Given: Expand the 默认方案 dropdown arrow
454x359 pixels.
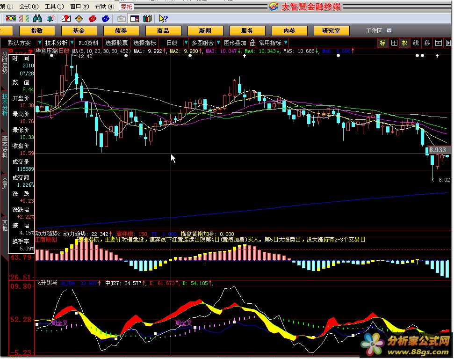Looking at the screenshot, I should coord(40,43).
